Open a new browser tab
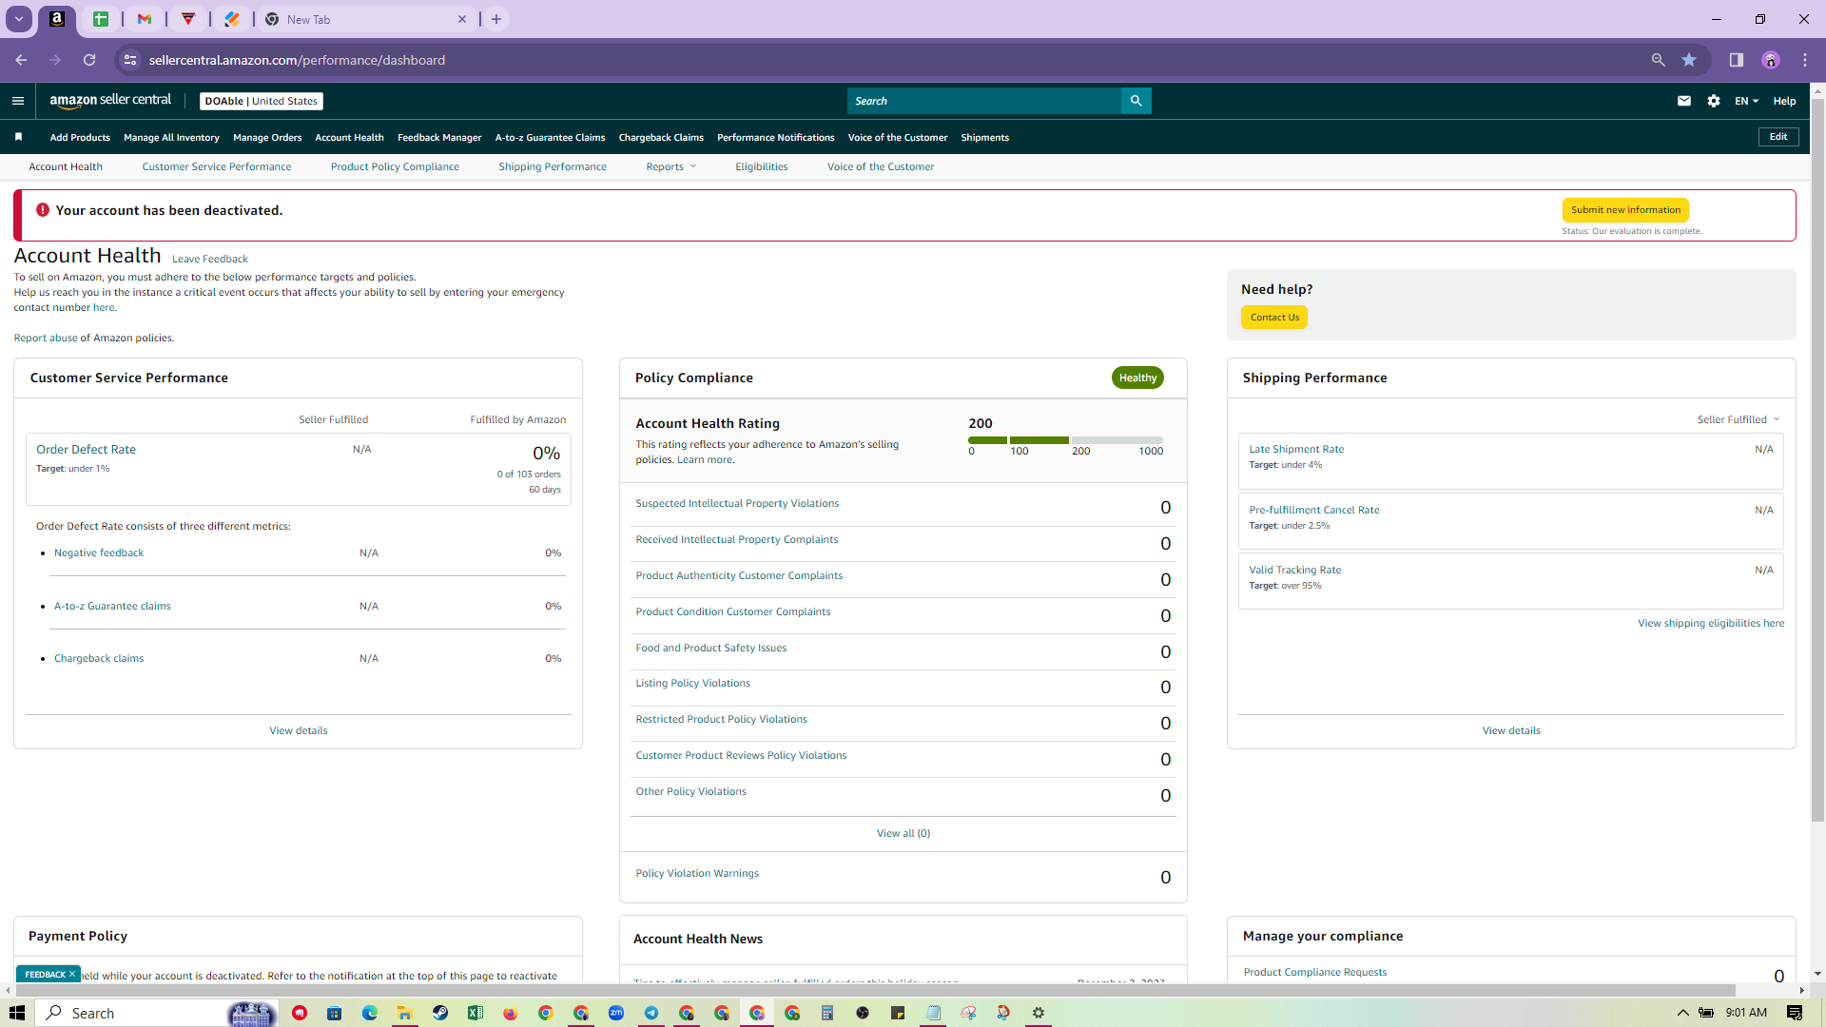The height and width of the screenshot is (1027, 1826). pos(496,19)
